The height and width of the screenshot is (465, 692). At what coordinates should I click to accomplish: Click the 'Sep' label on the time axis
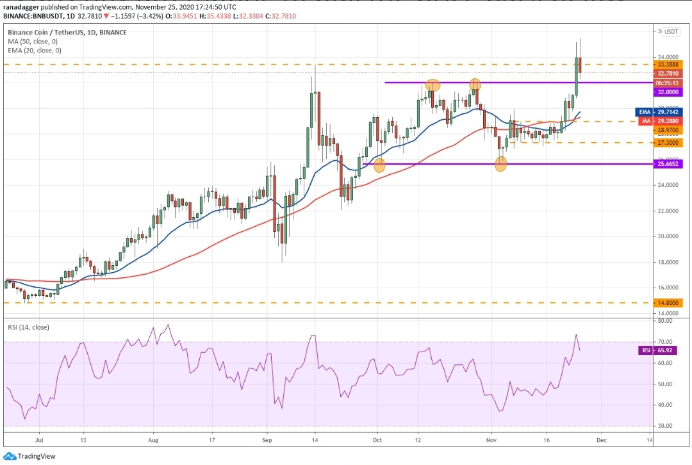pyautogui.click(x=267, y=440)
